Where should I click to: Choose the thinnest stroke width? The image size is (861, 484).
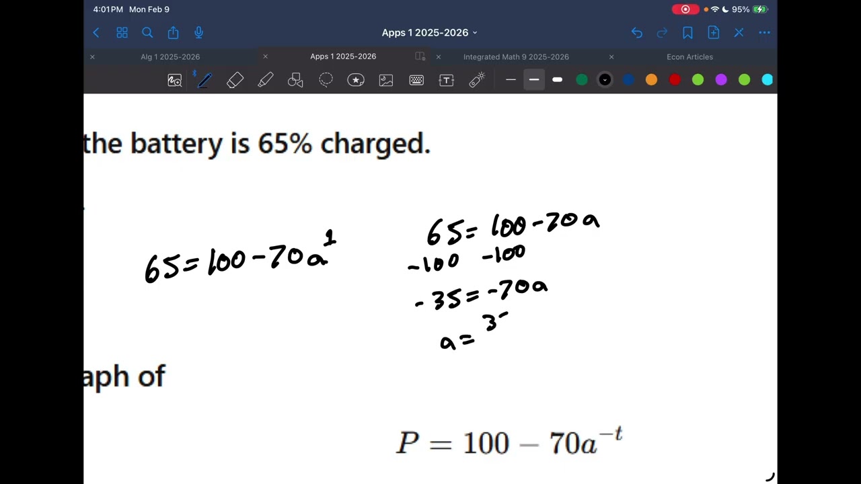click(511, 80)
